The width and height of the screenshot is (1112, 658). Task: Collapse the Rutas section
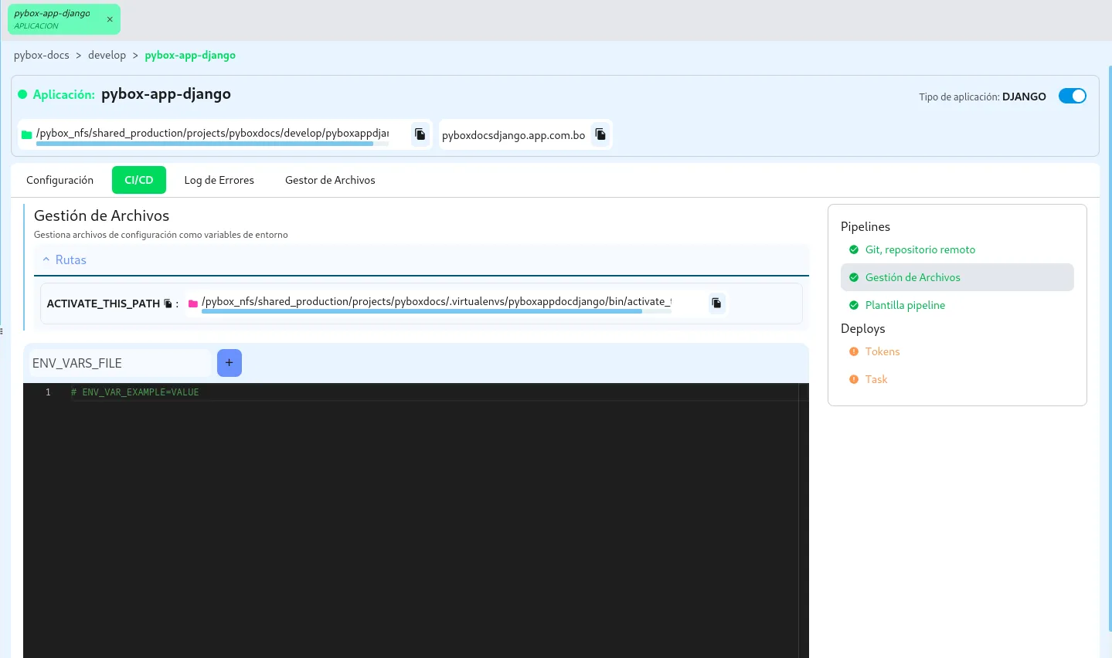(421, 260)
